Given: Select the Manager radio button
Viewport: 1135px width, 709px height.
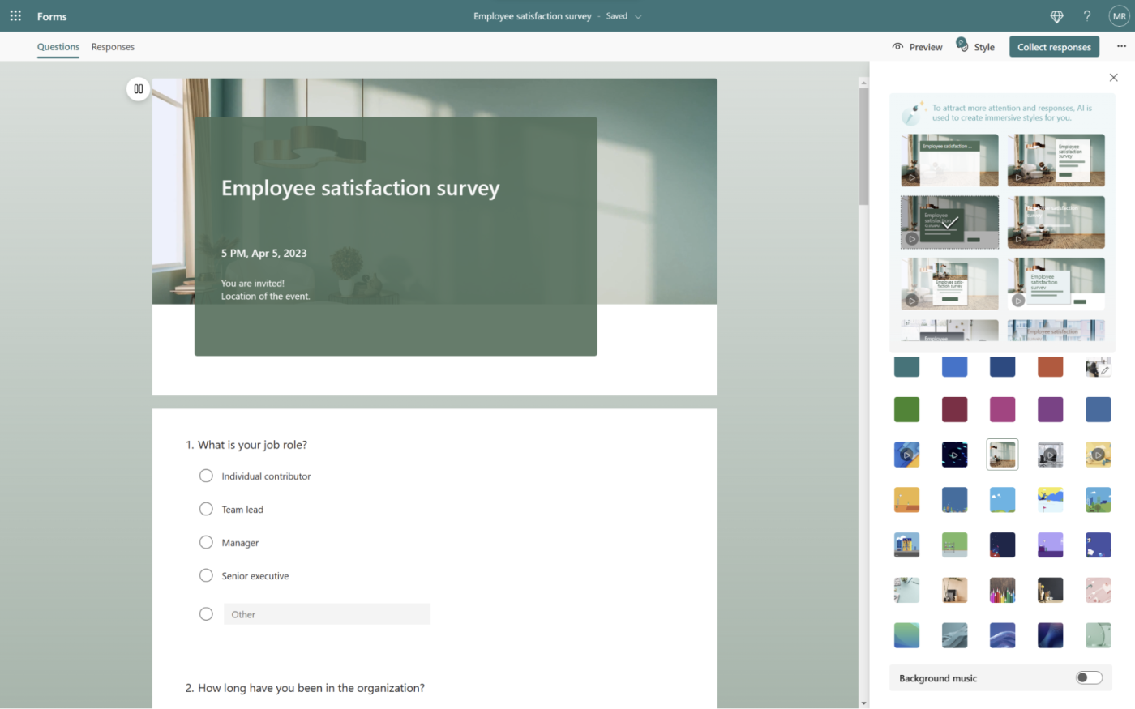Looking at the screenshot, I should 206,542.
